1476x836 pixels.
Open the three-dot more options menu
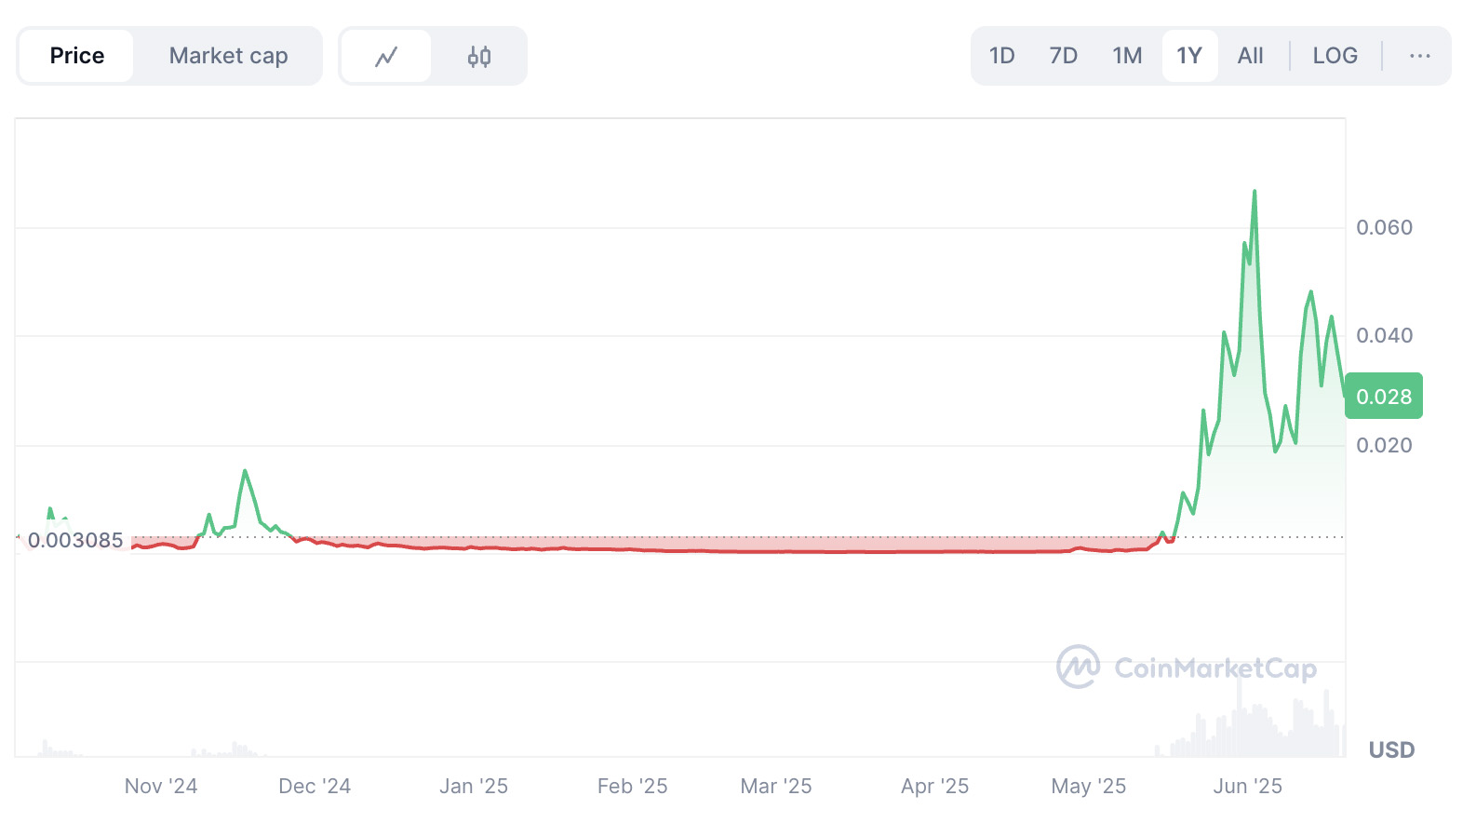pos(1419,56)
